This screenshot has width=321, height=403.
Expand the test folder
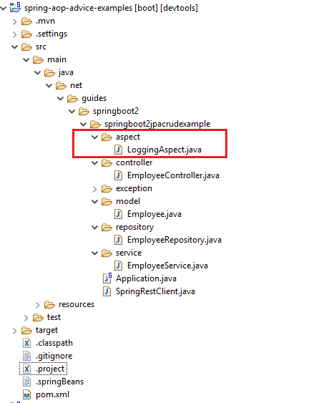[26, 318]
